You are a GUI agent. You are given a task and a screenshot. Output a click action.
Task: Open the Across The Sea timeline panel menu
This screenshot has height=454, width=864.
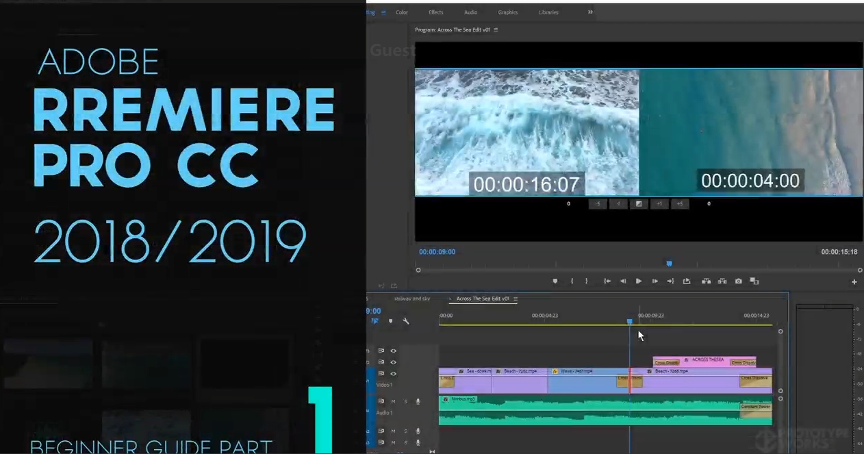pyautogui.click(x=516, y=299)
